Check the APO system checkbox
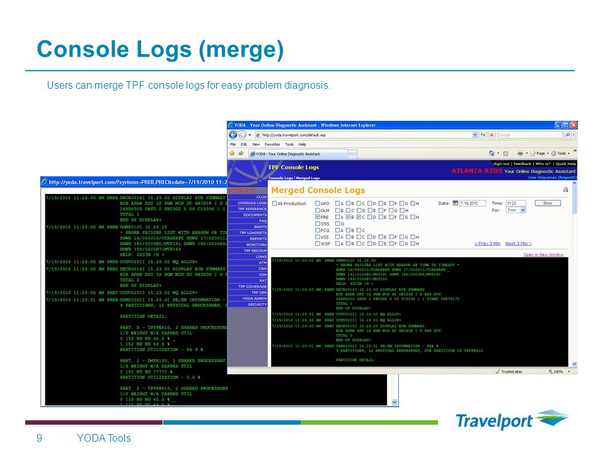The width and height of the screenshot is (605, 453). click(x=318, y=203)
